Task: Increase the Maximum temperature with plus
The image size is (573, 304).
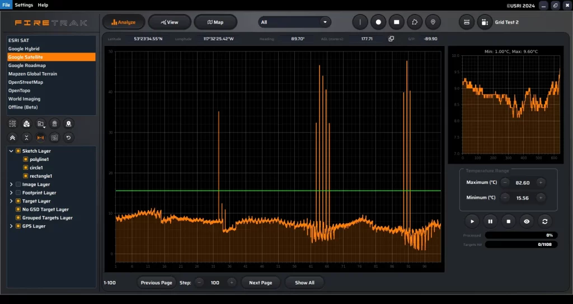Action: (541, 183)
